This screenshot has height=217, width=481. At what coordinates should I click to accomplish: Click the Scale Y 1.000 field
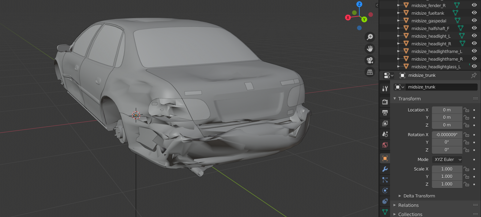pos(447,176)
